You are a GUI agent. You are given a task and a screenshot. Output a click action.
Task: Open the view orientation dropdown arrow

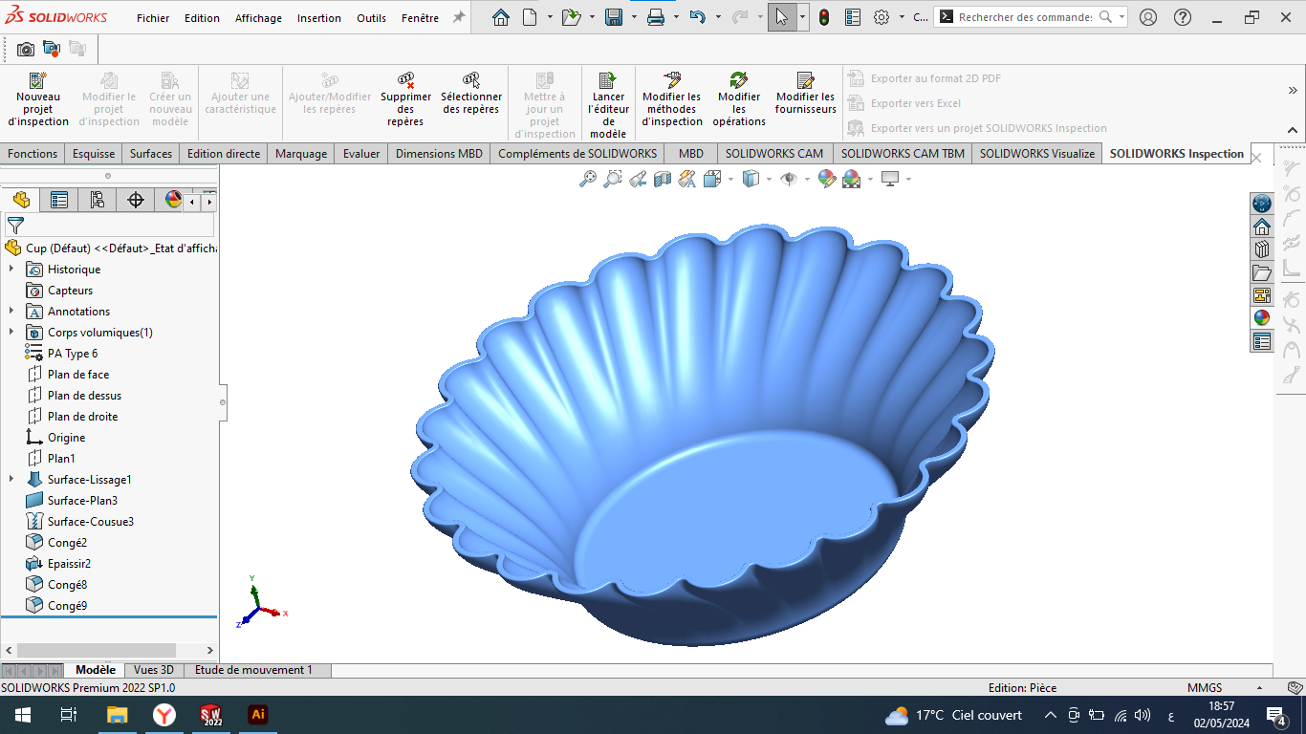click(x=731, y=179)
